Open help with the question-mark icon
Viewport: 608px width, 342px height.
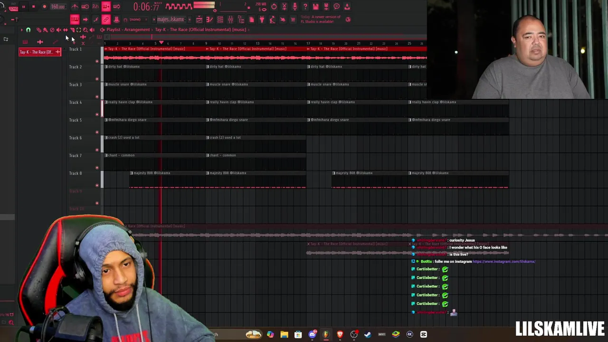[305, 7]
